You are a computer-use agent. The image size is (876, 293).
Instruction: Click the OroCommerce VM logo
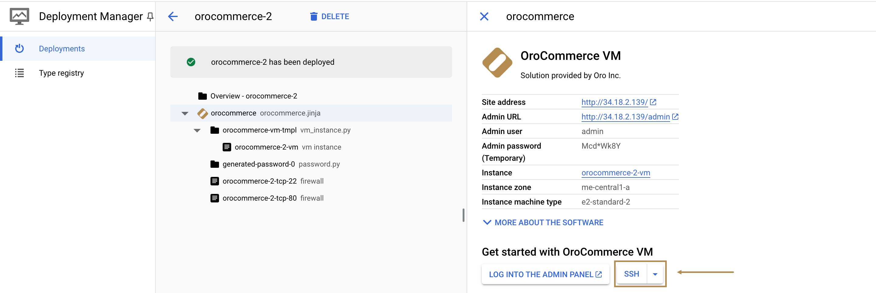tap(497, 63)
